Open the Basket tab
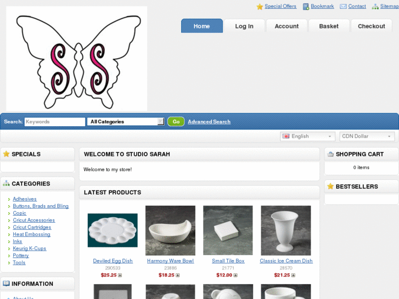The width and height of the screenshot is (399, 299). pyautogui.click(x=329, y=26)
